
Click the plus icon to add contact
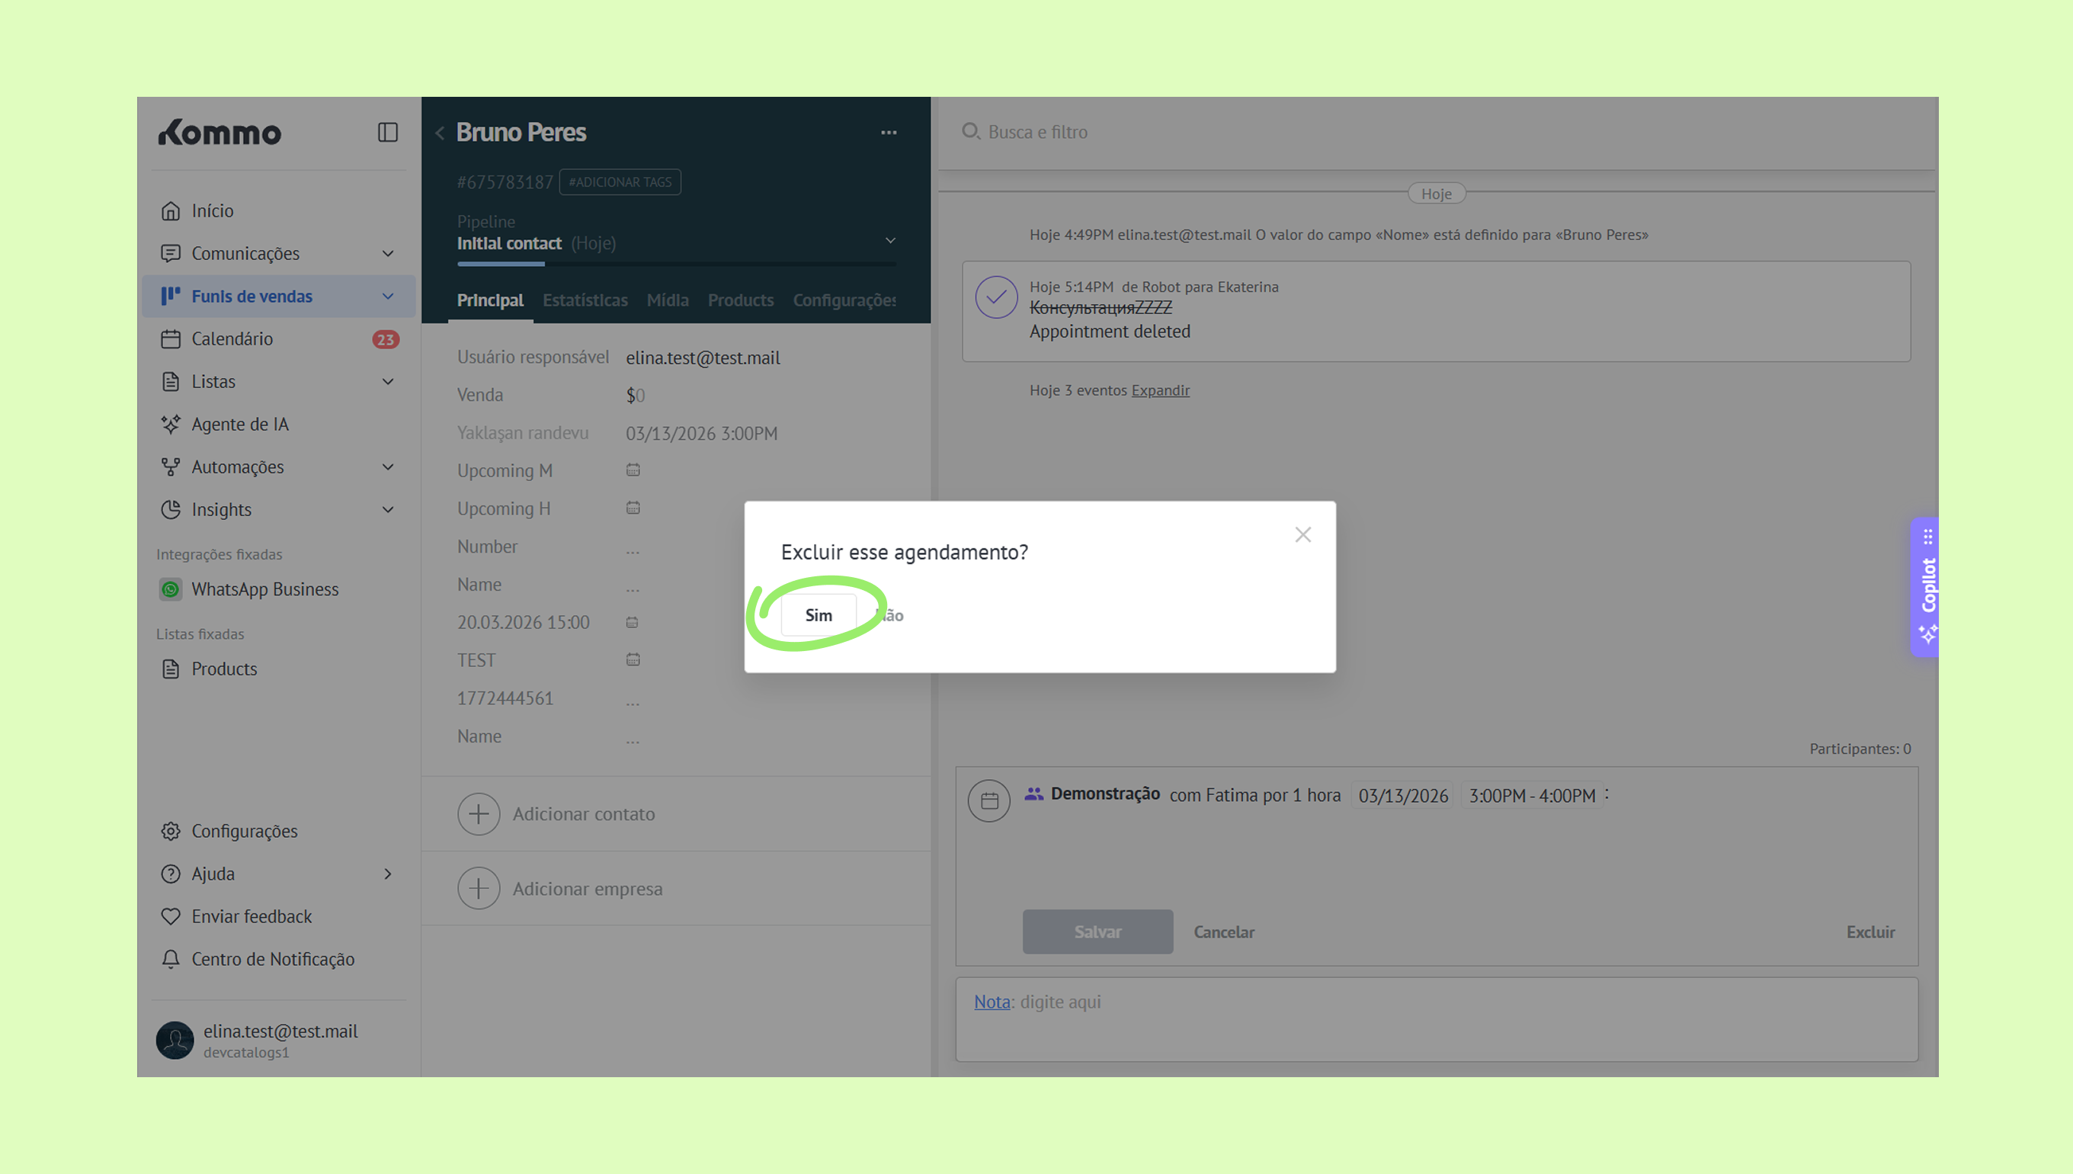pyautogui.click(x=479, y=813)
